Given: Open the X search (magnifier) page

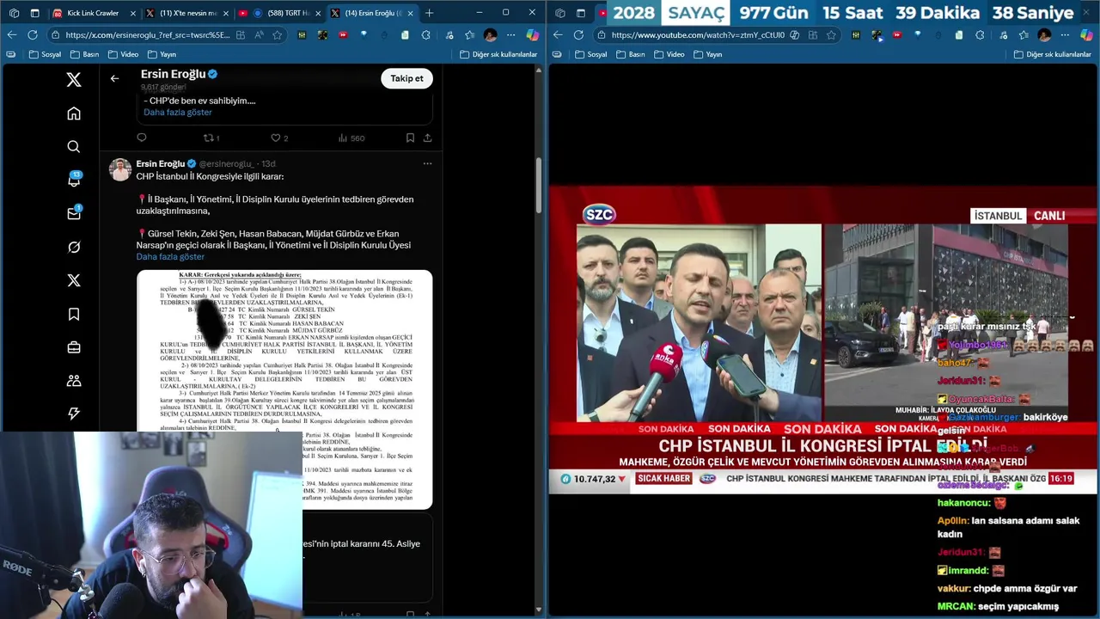Looking at the screenshot, I should tap(74, 147).
